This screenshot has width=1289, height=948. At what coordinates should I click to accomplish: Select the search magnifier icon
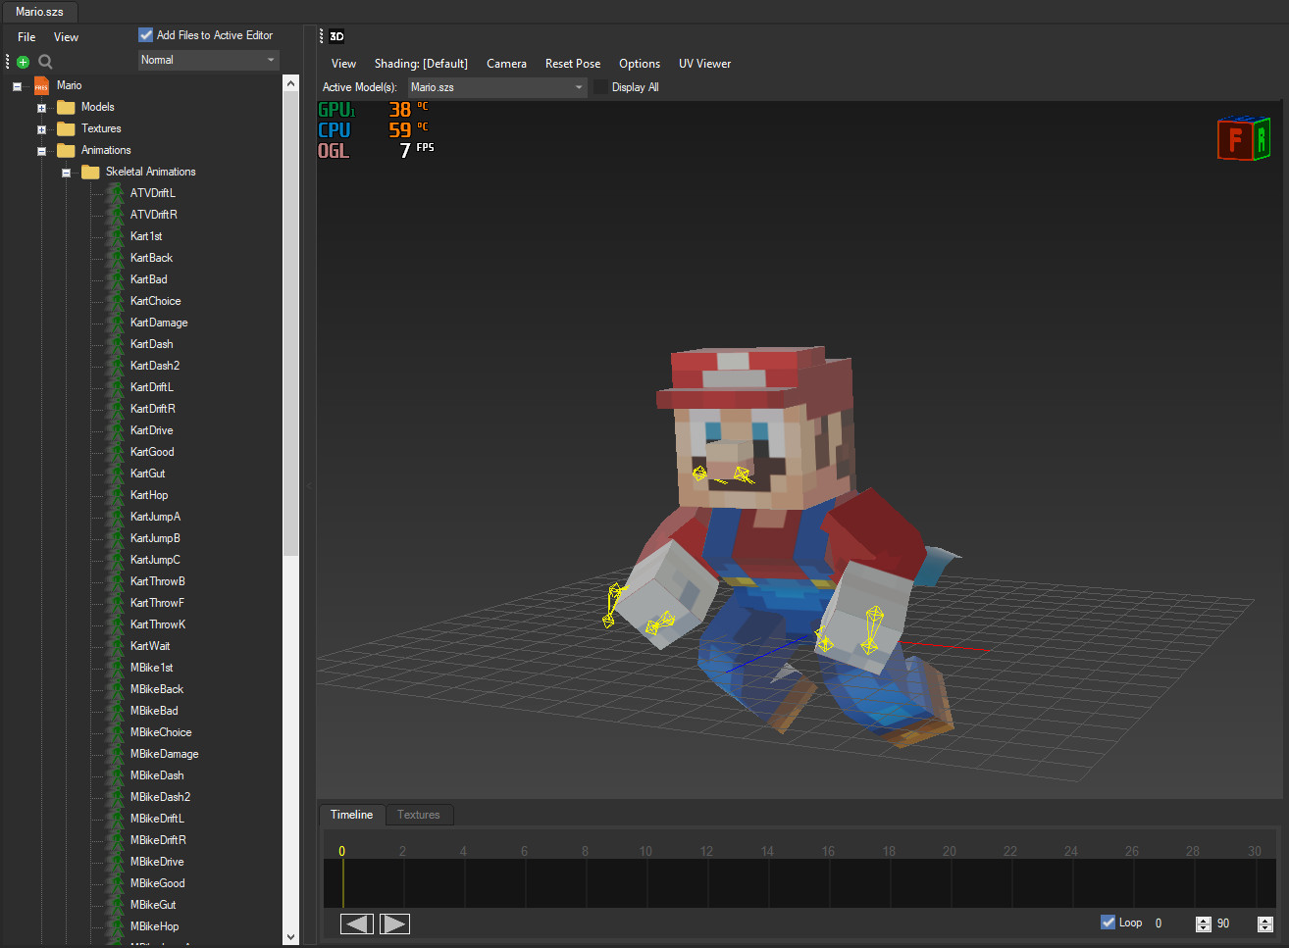(44, 61)
